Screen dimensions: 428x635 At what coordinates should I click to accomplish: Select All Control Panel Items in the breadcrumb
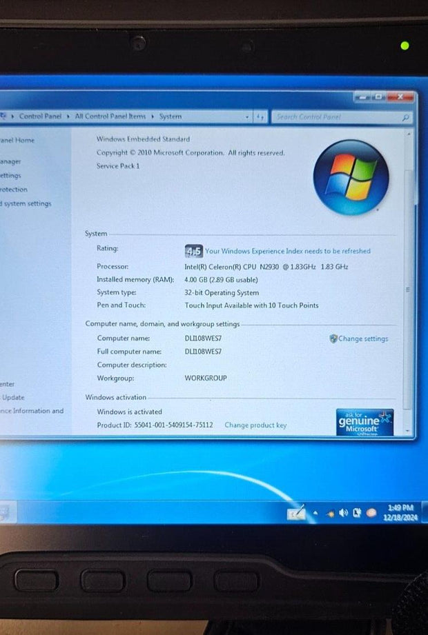point(110,117)
